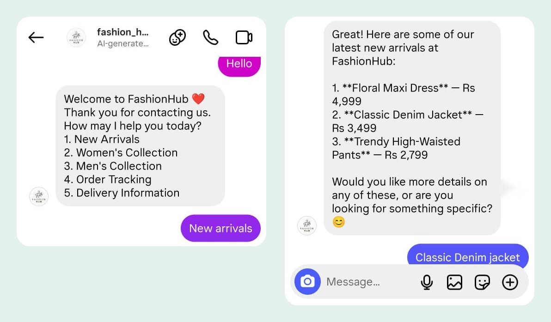Viewport: 551px width, 322px height.
Task: Start a video call with camera icon
Action: click(244, 37)
